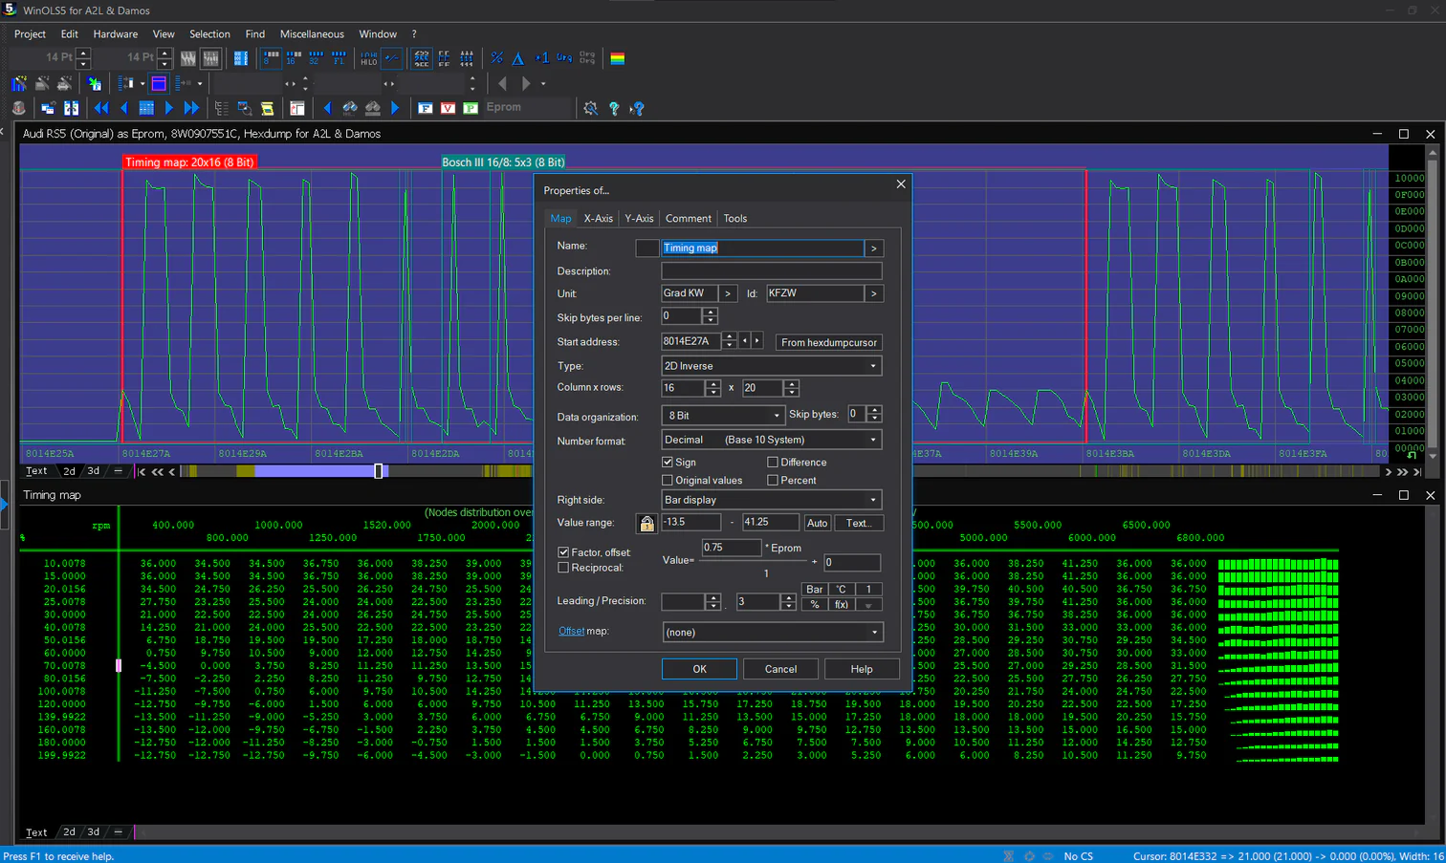Select the 8 bit view toolbar icon

pos(271,58)
